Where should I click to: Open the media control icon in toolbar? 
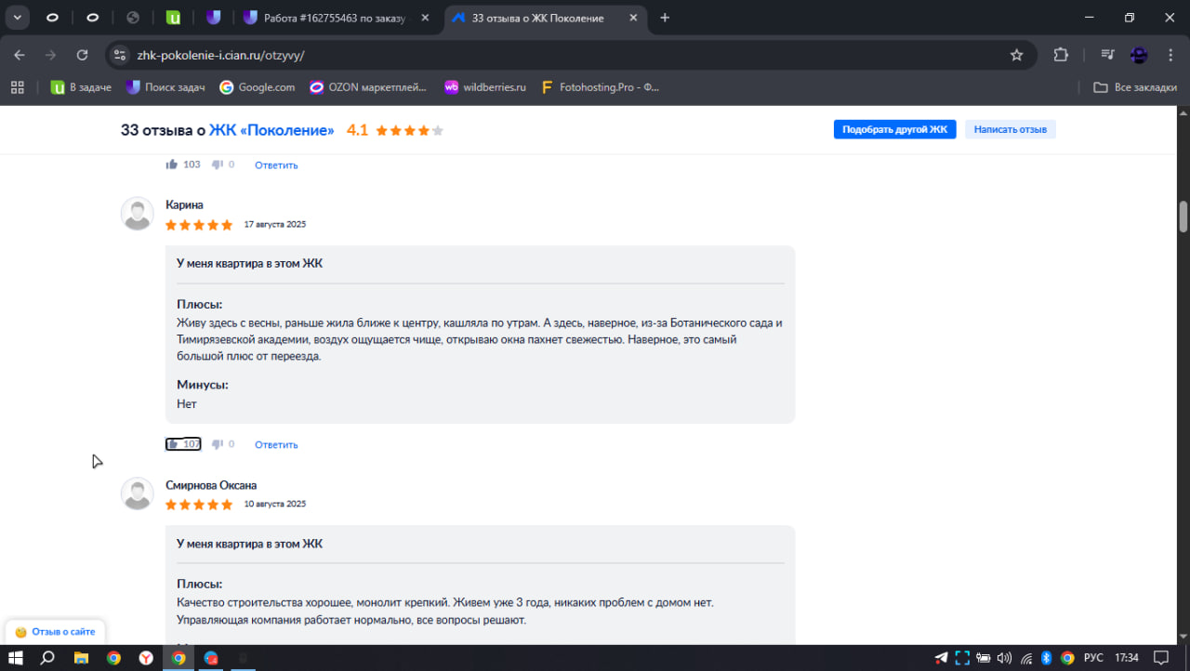coord(1107,55)
